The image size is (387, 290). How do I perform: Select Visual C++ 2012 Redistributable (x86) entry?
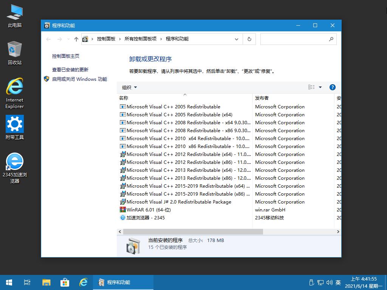(185, 162)
